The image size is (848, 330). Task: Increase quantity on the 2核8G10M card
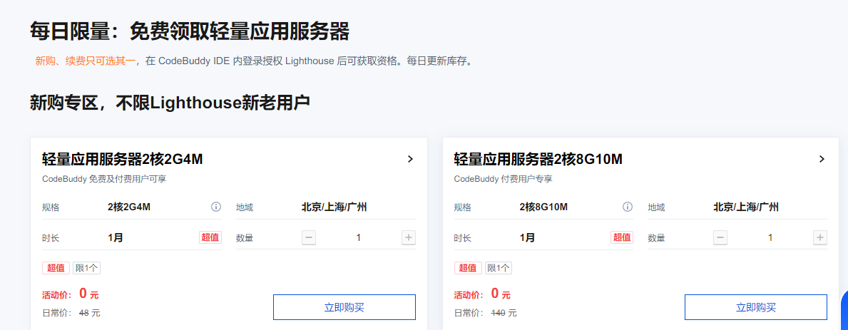[x=820, y=237]
